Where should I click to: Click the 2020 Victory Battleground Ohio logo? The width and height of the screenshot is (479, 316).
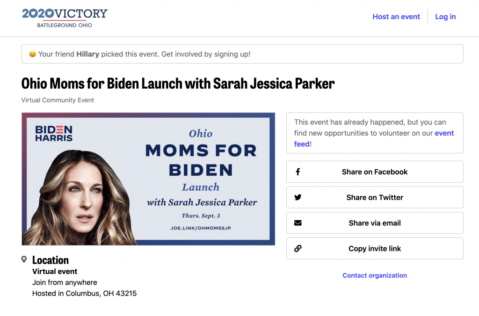click(65, 18)
